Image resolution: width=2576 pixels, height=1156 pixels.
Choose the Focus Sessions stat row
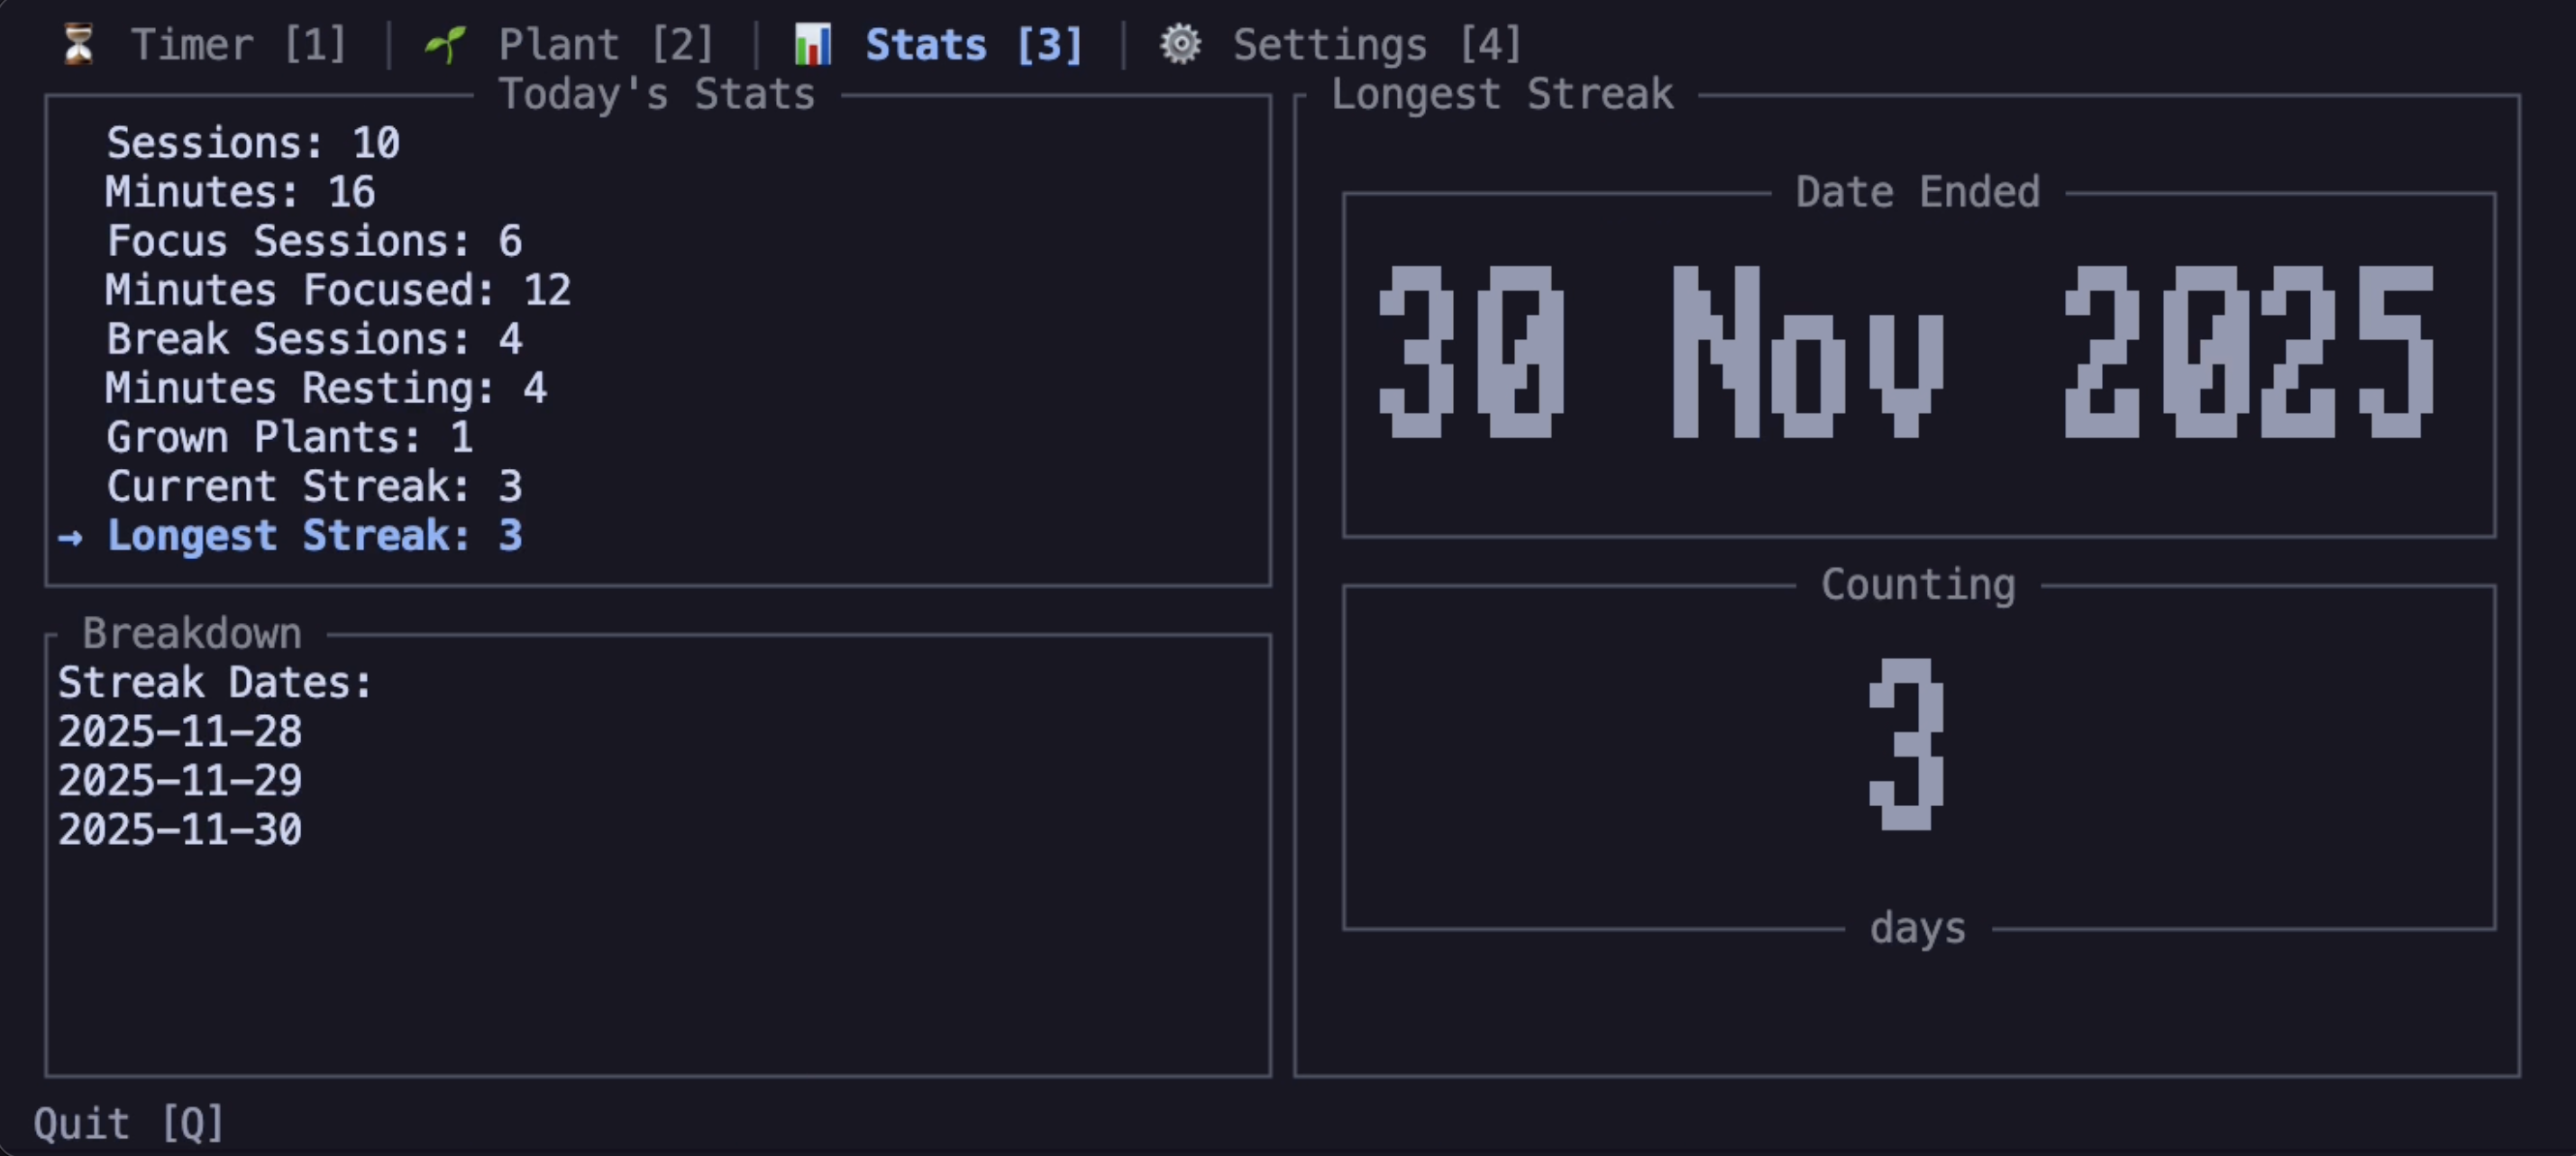pos(314,241)
